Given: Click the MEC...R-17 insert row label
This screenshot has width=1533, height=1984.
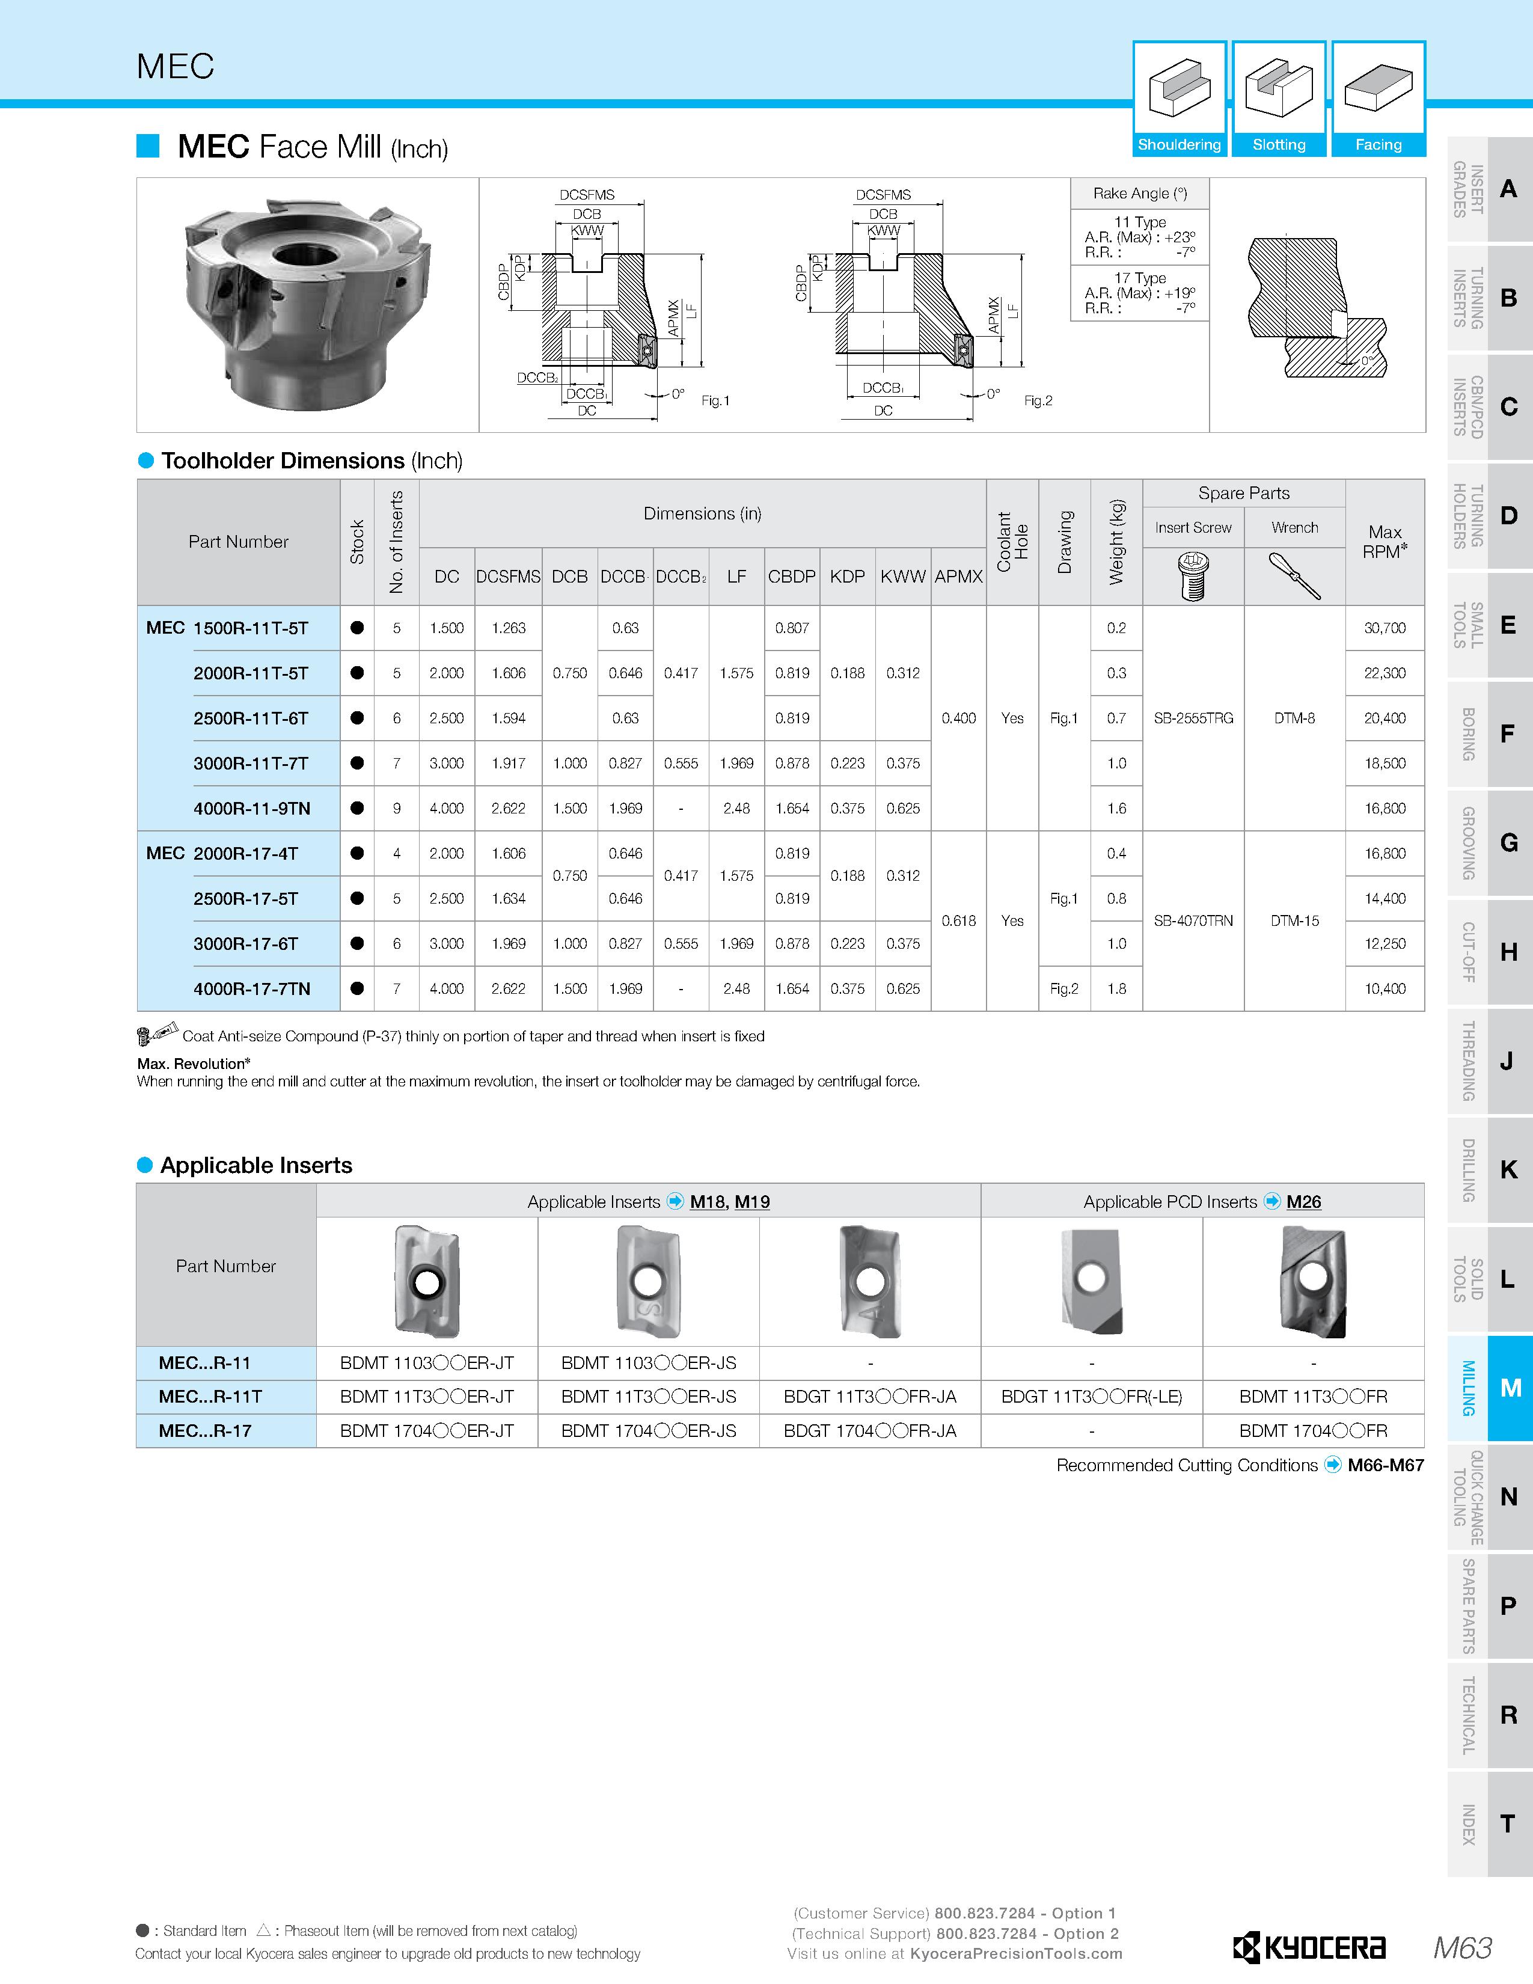Looking at the screenshot, I should pos(226,1431).
